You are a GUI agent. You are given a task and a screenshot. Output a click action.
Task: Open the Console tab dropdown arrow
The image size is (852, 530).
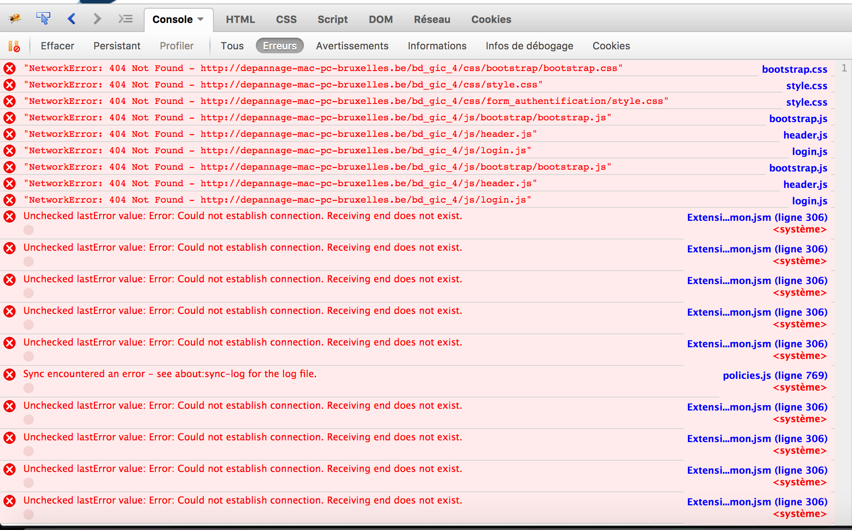click(x=200, y=19)
